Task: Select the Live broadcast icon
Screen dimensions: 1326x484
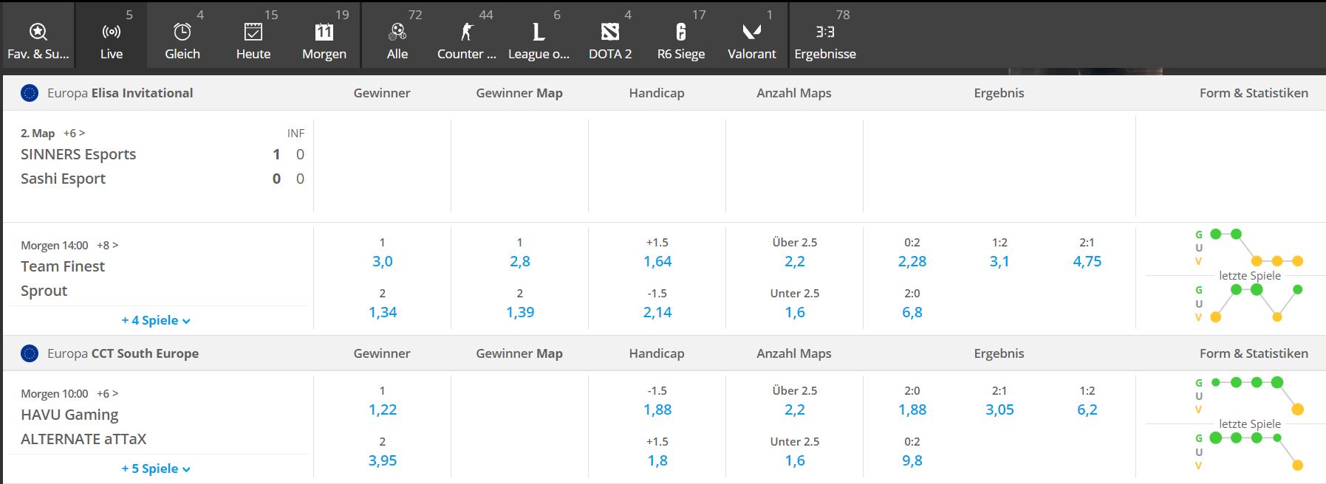Action: click(112, 32)
